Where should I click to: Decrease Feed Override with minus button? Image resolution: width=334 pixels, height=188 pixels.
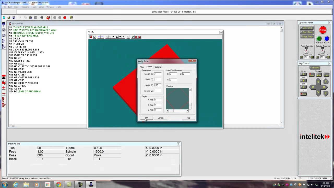point(302,57)
